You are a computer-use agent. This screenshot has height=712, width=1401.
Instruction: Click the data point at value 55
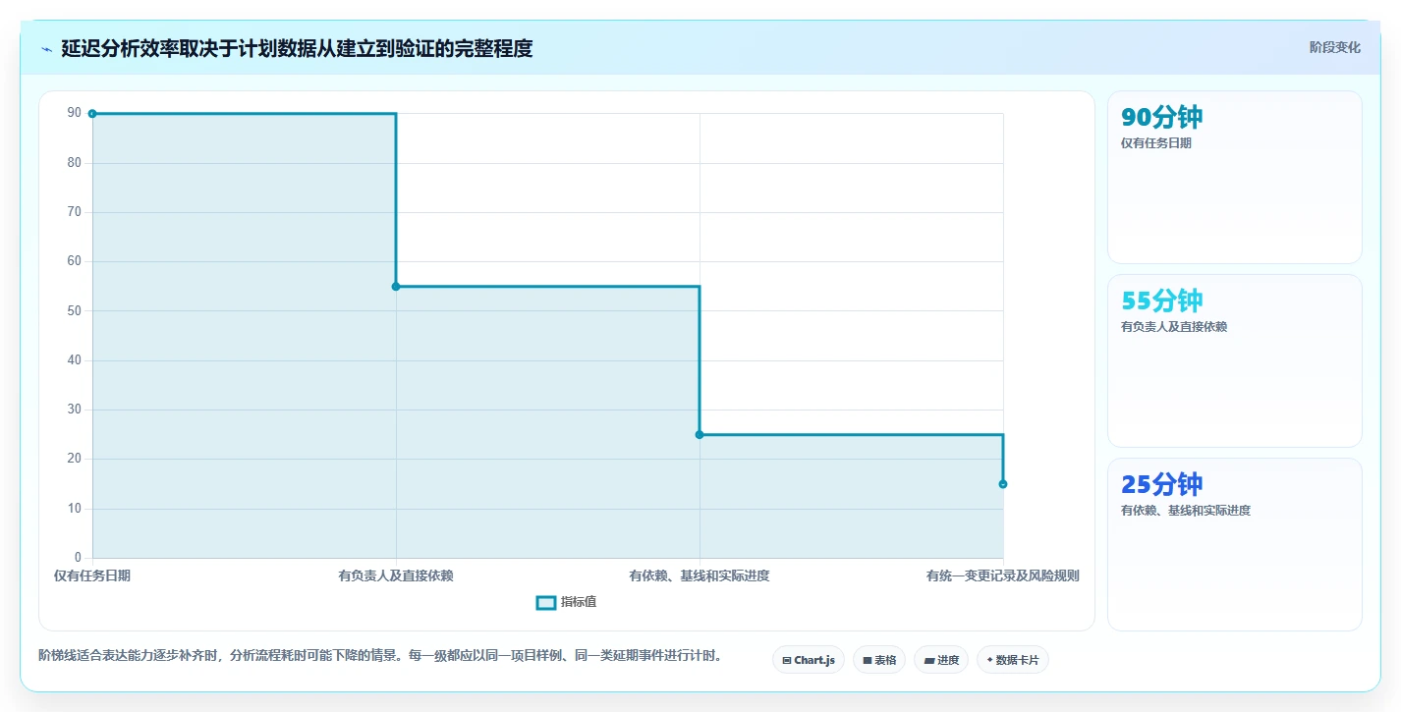tap(396, 287)
